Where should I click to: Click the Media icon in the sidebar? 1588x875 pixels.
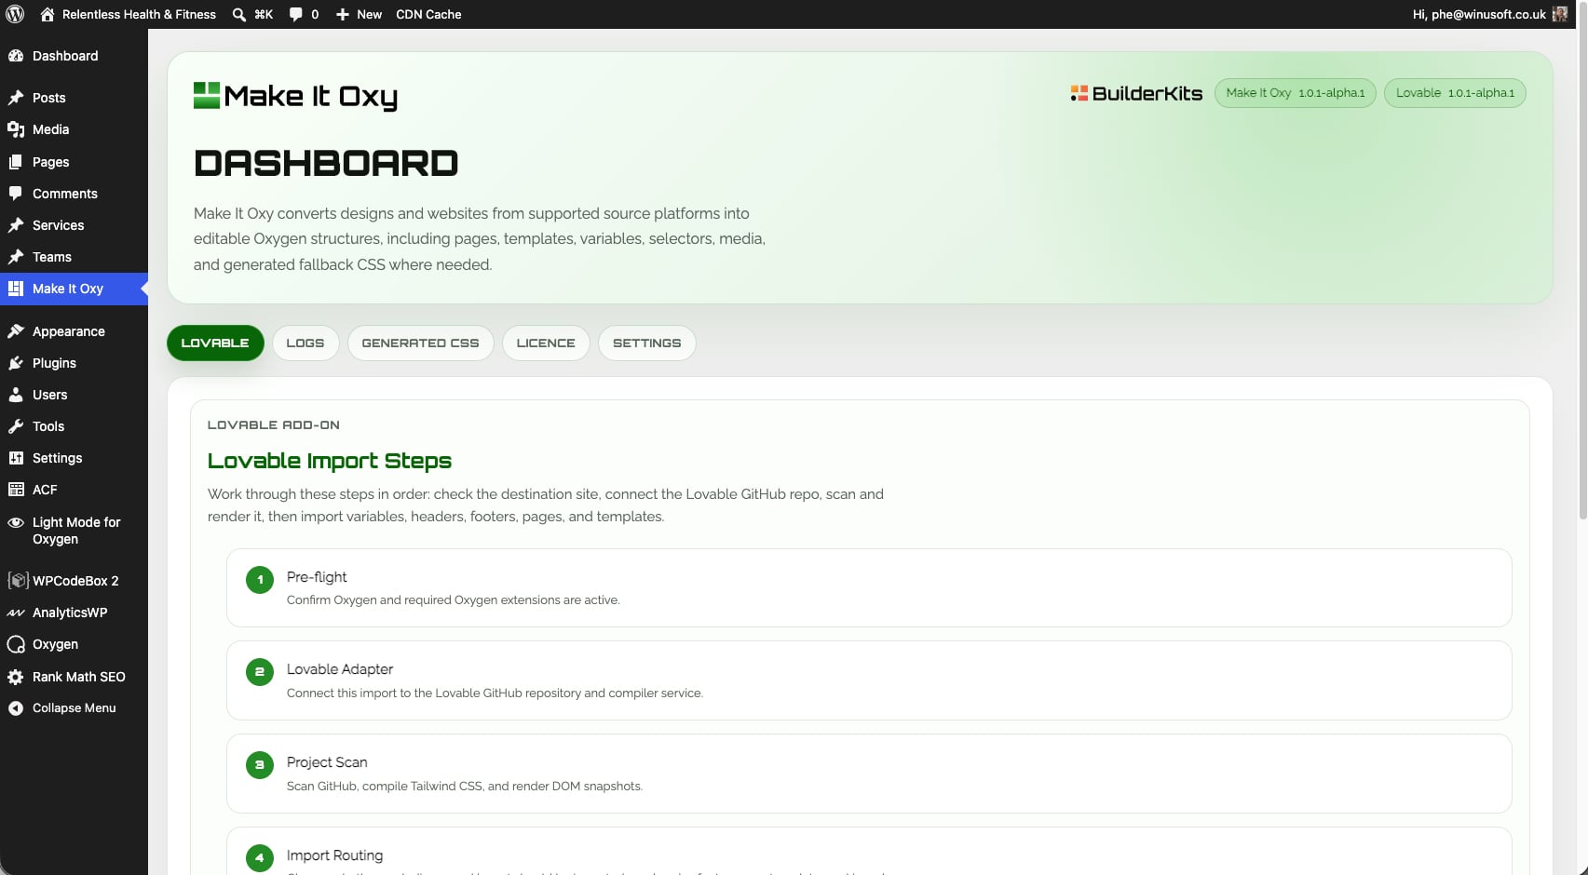[16, 129]
